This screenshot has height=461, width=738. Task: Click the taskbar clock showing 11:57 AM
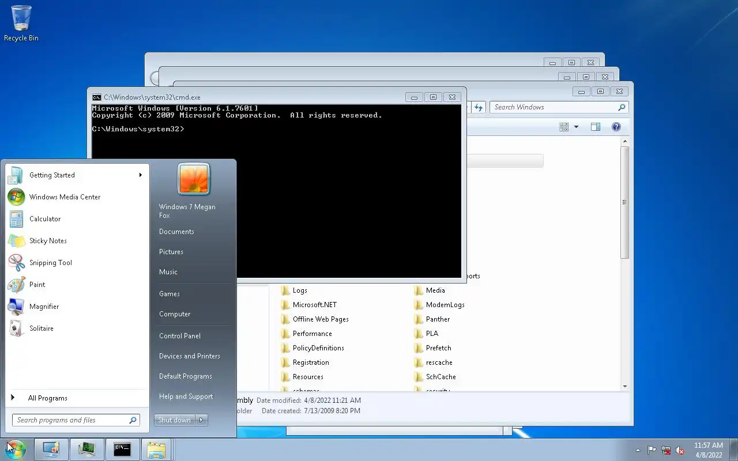coord(709,450)
